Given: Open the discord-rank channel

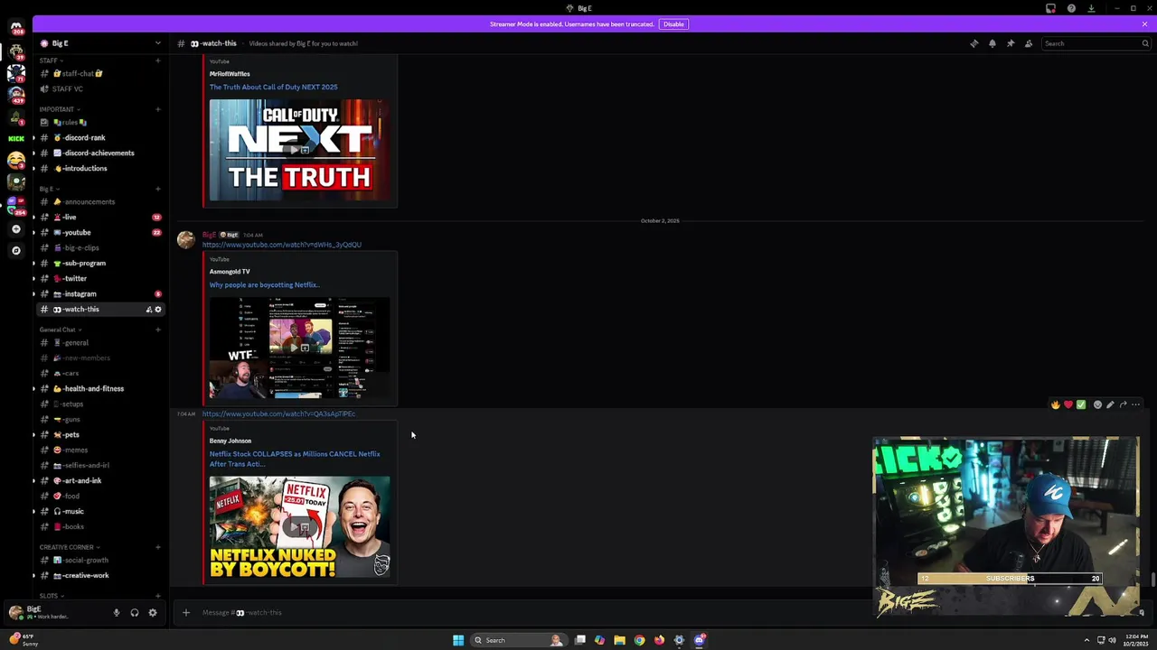Looking at the screenshot, I should (99, 138).
